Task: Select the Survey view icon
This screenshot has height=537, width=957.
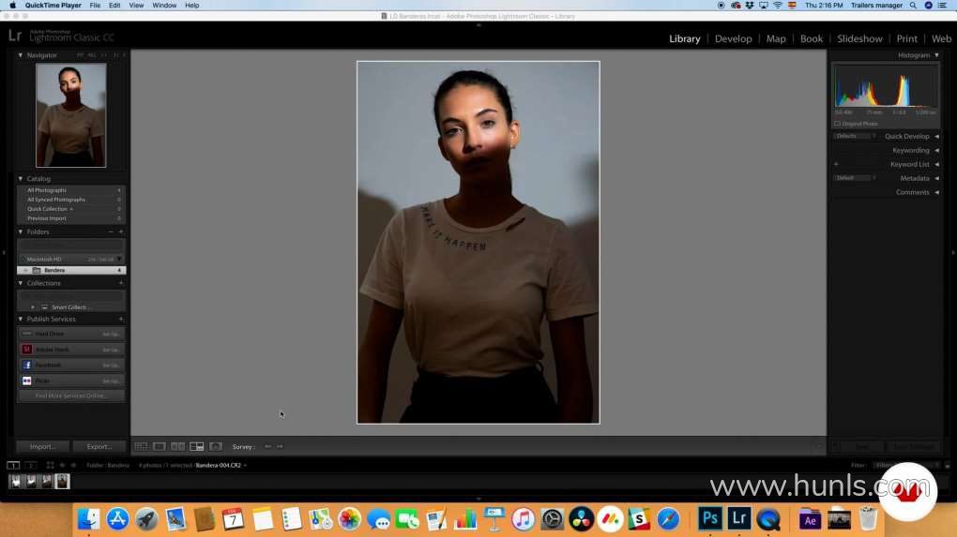Action: (x=197, y=447)
